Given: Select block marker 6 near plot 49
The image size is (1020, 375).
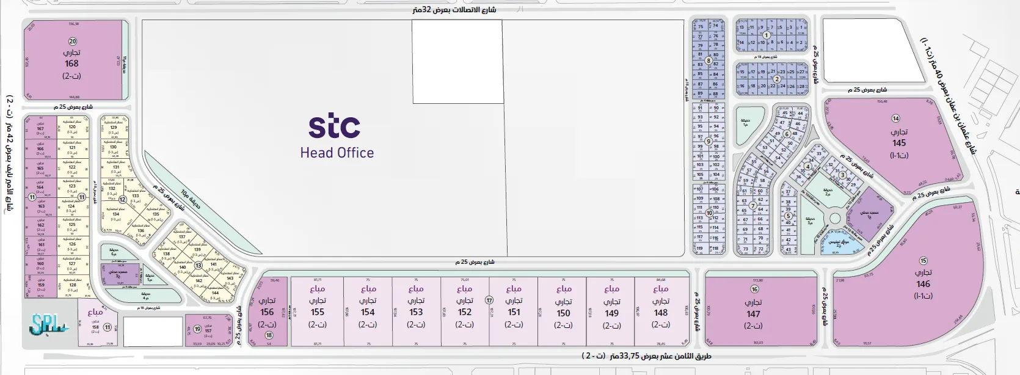Looking at the screenshot, I should (x=787, y=134).
